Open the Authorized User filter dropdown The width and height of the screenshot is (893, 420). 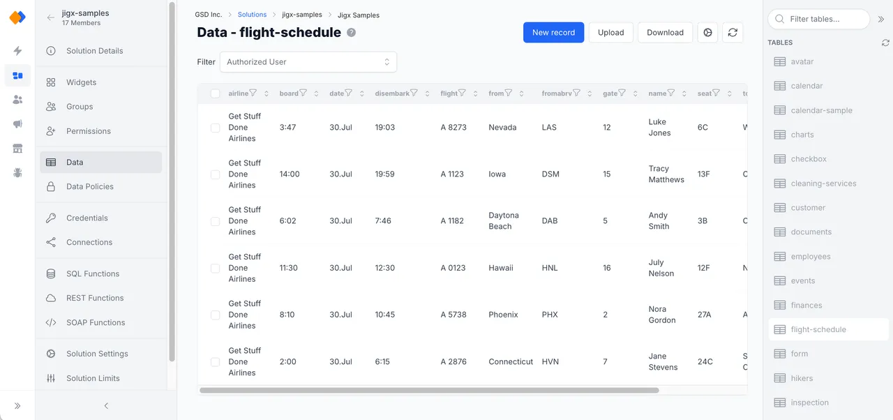point(308,62)
